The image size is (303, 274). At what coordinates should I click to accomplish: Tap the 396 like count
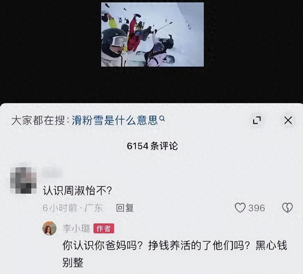point(257,208)
